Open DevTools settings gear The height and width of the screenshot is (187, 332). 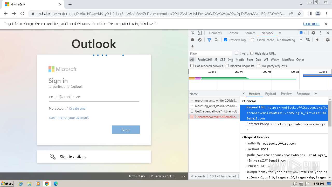[313, 33]
